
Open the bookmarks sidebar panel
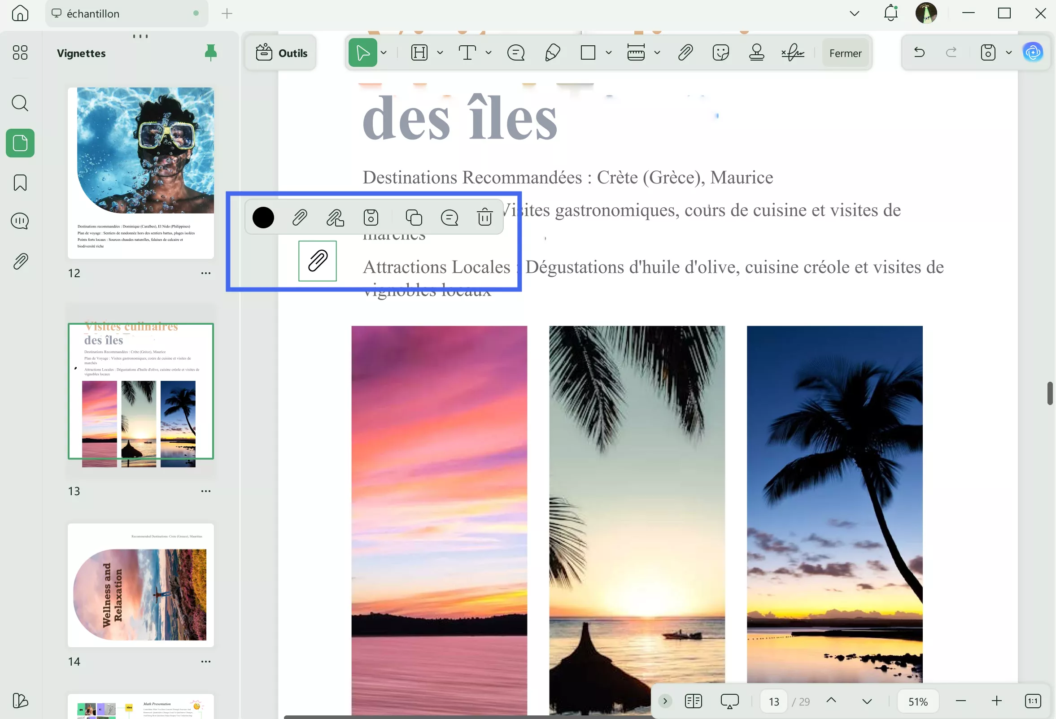(x=20, y=183)
